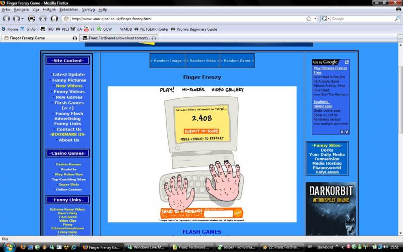This screenshot has height=252, width=403.
Task: Open the GTAS F bookmark
Action: (29, 29)
